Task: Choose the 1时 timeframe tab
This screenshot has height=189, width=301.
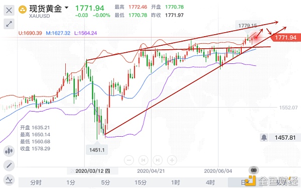Action: (x=176, y=182)
